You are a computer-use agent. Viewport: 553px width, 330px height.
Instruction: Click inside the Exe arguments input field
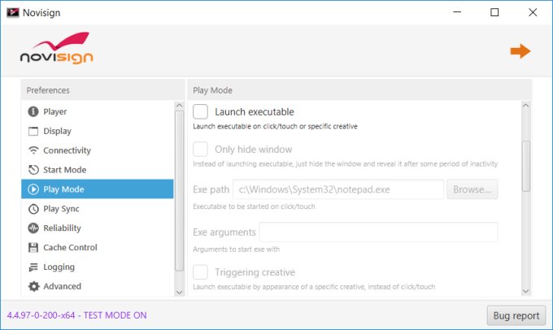click(378, 232)
